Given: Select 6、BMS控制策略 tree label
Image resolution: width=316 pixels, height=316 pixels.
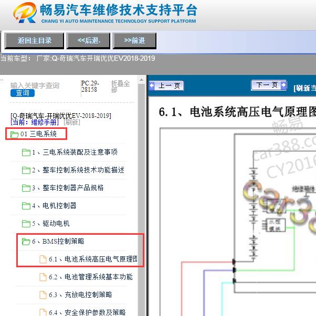Looking at the screenshot, I should [58, 241].
